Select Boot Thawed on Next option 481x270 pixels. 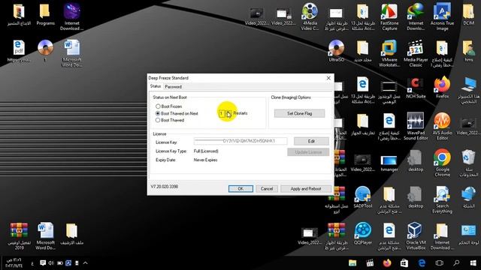[177, 113]
